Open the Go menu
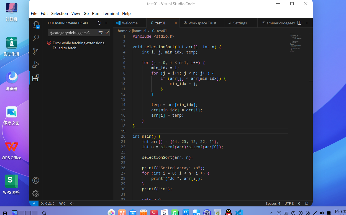The image size is (346, 215). [86, 13]
